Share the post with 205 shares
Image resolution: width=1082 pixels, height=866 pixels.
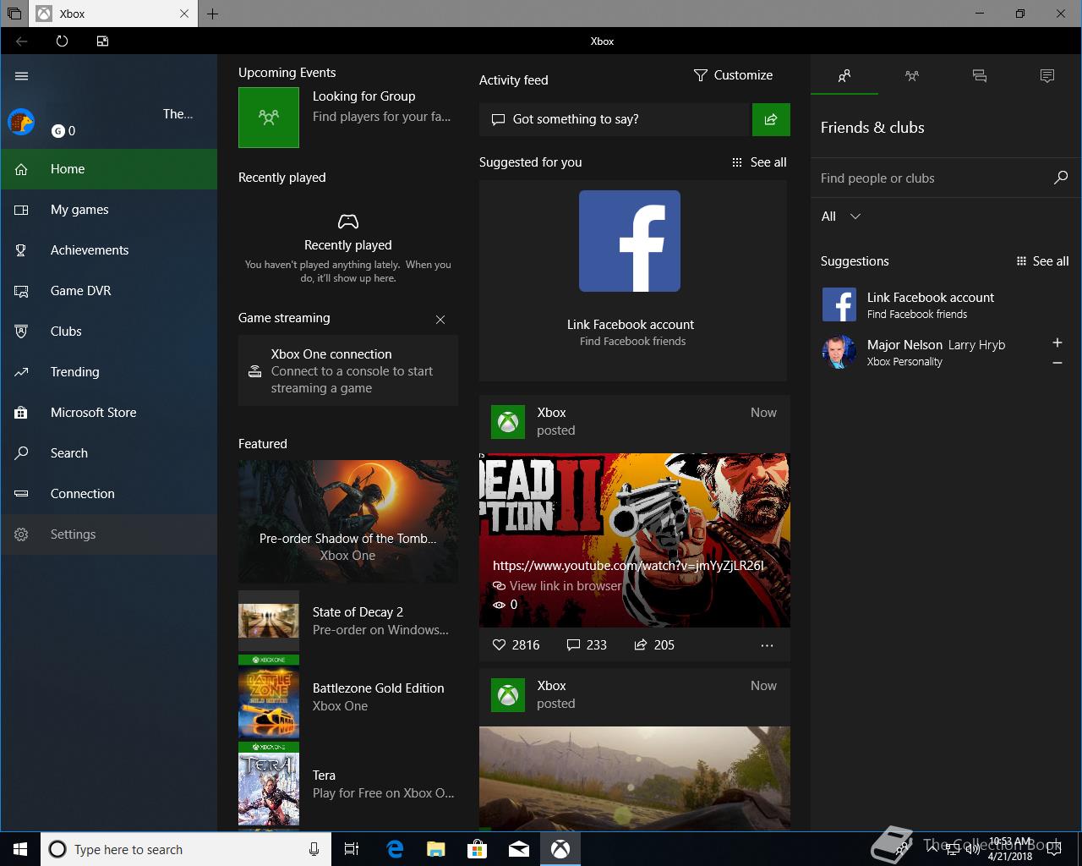654,645
